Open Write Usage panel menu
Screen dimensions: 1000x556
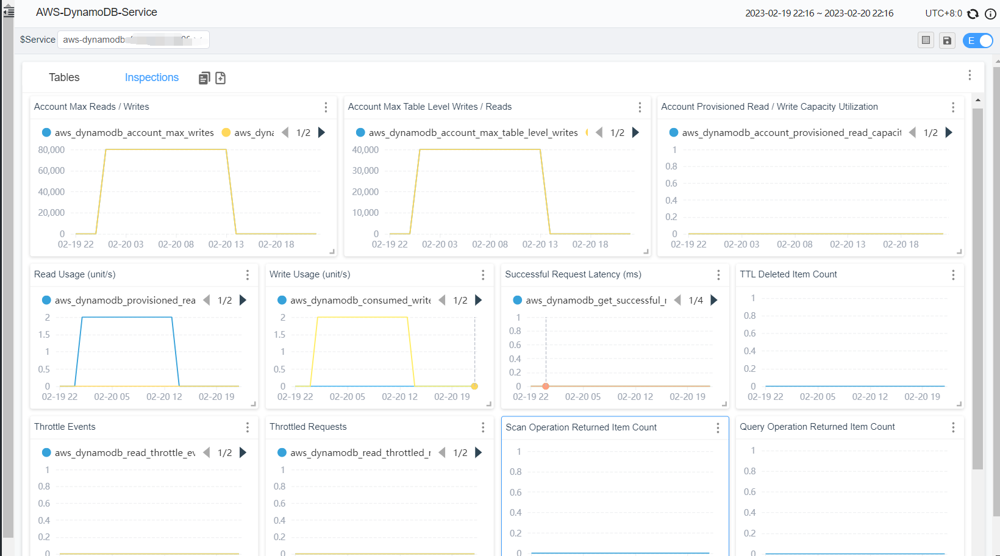(483, 275)
